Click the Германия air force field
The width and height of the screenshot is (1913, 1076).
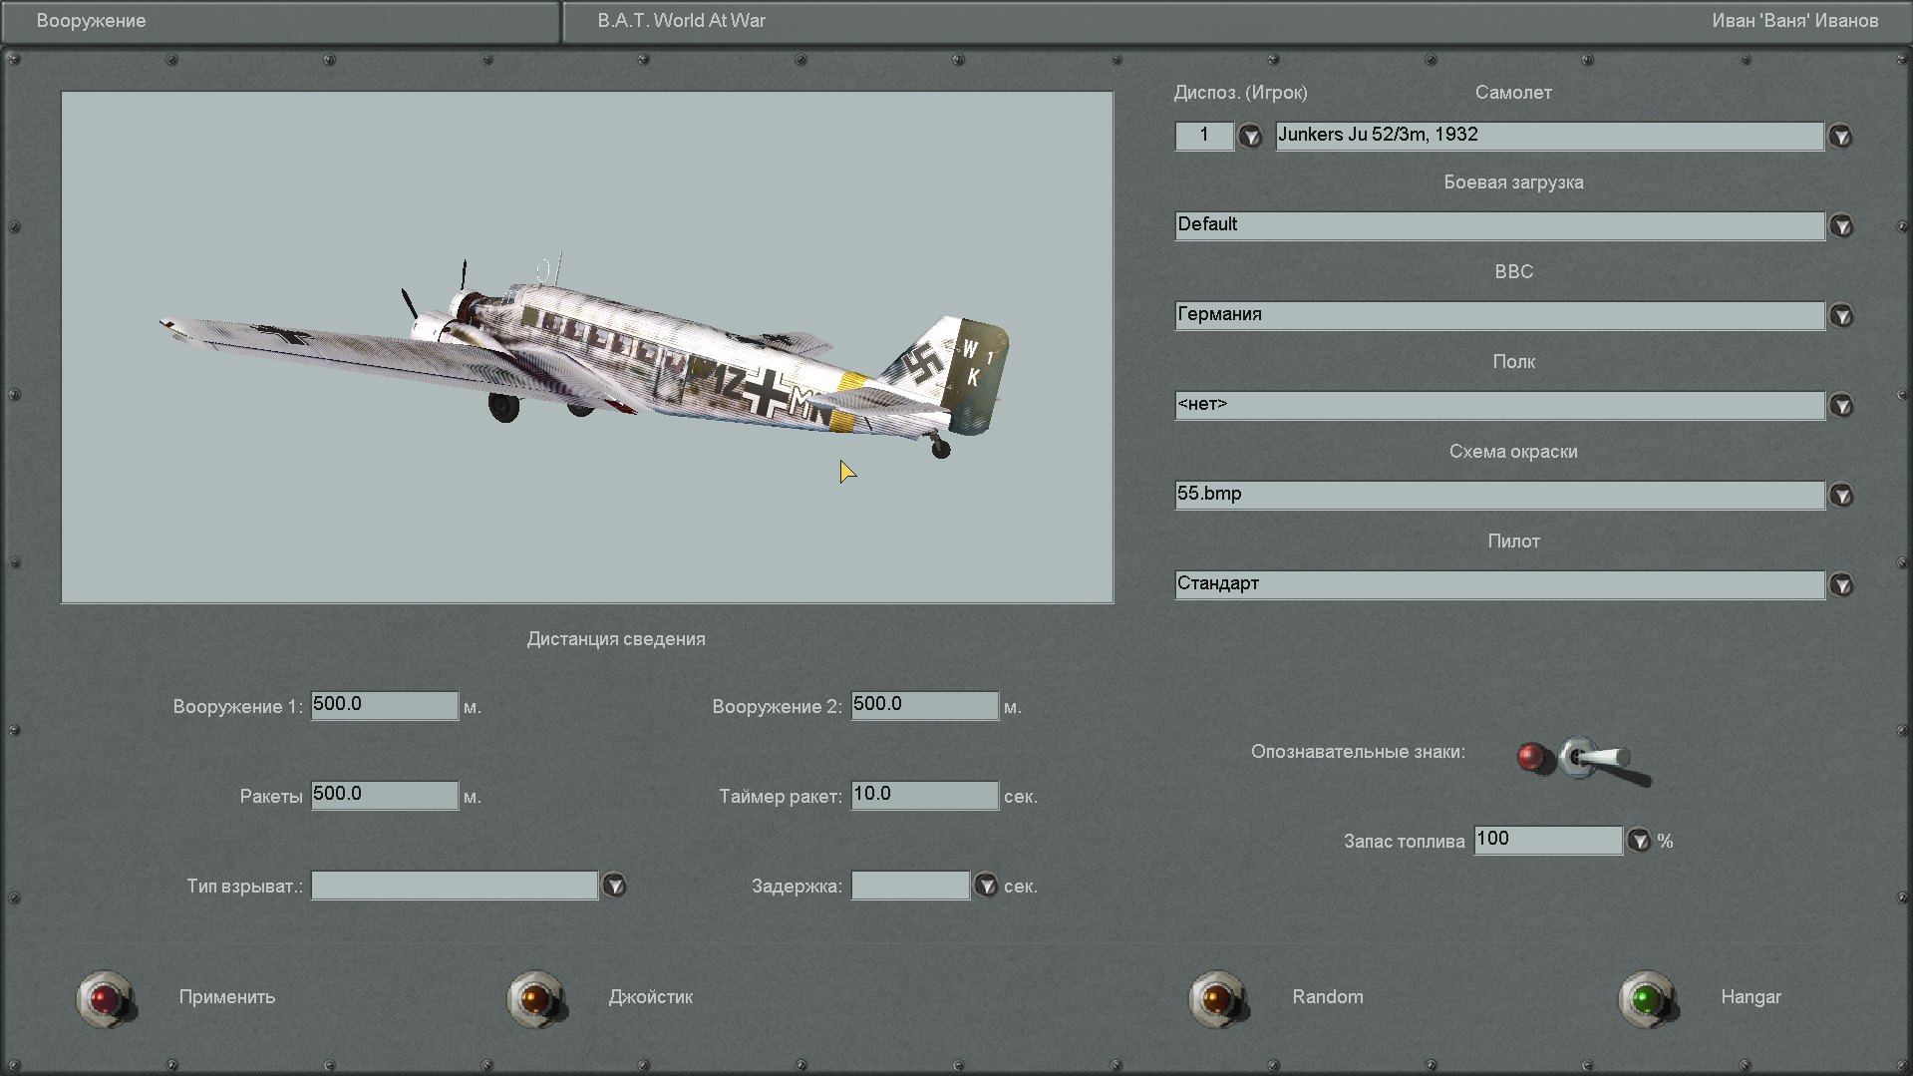(x=1500, y=315)
